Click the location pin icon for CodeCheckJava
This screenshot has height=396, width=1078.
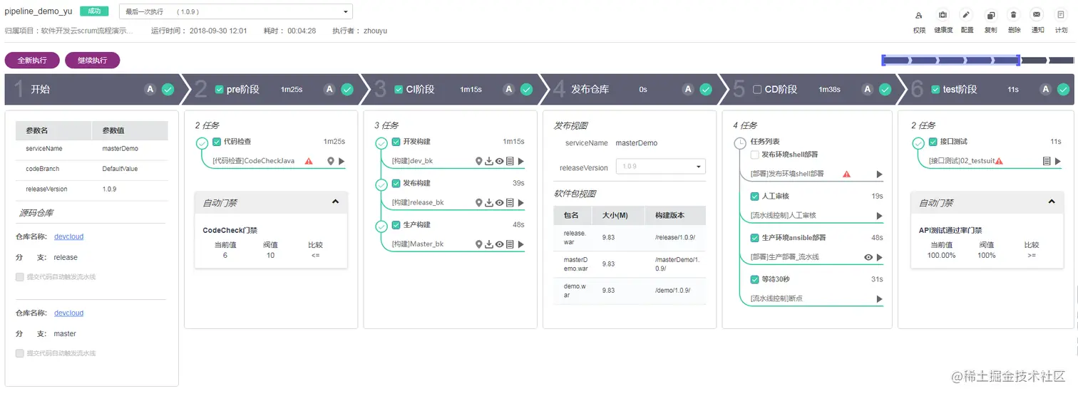coord(331,162)
